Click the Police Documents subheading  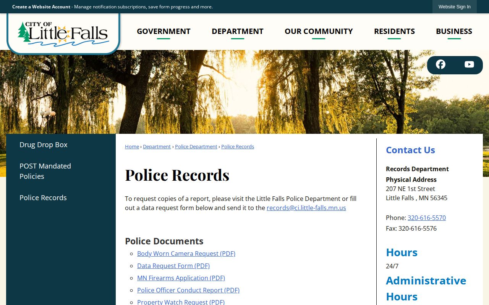click(x=164, y=241)
